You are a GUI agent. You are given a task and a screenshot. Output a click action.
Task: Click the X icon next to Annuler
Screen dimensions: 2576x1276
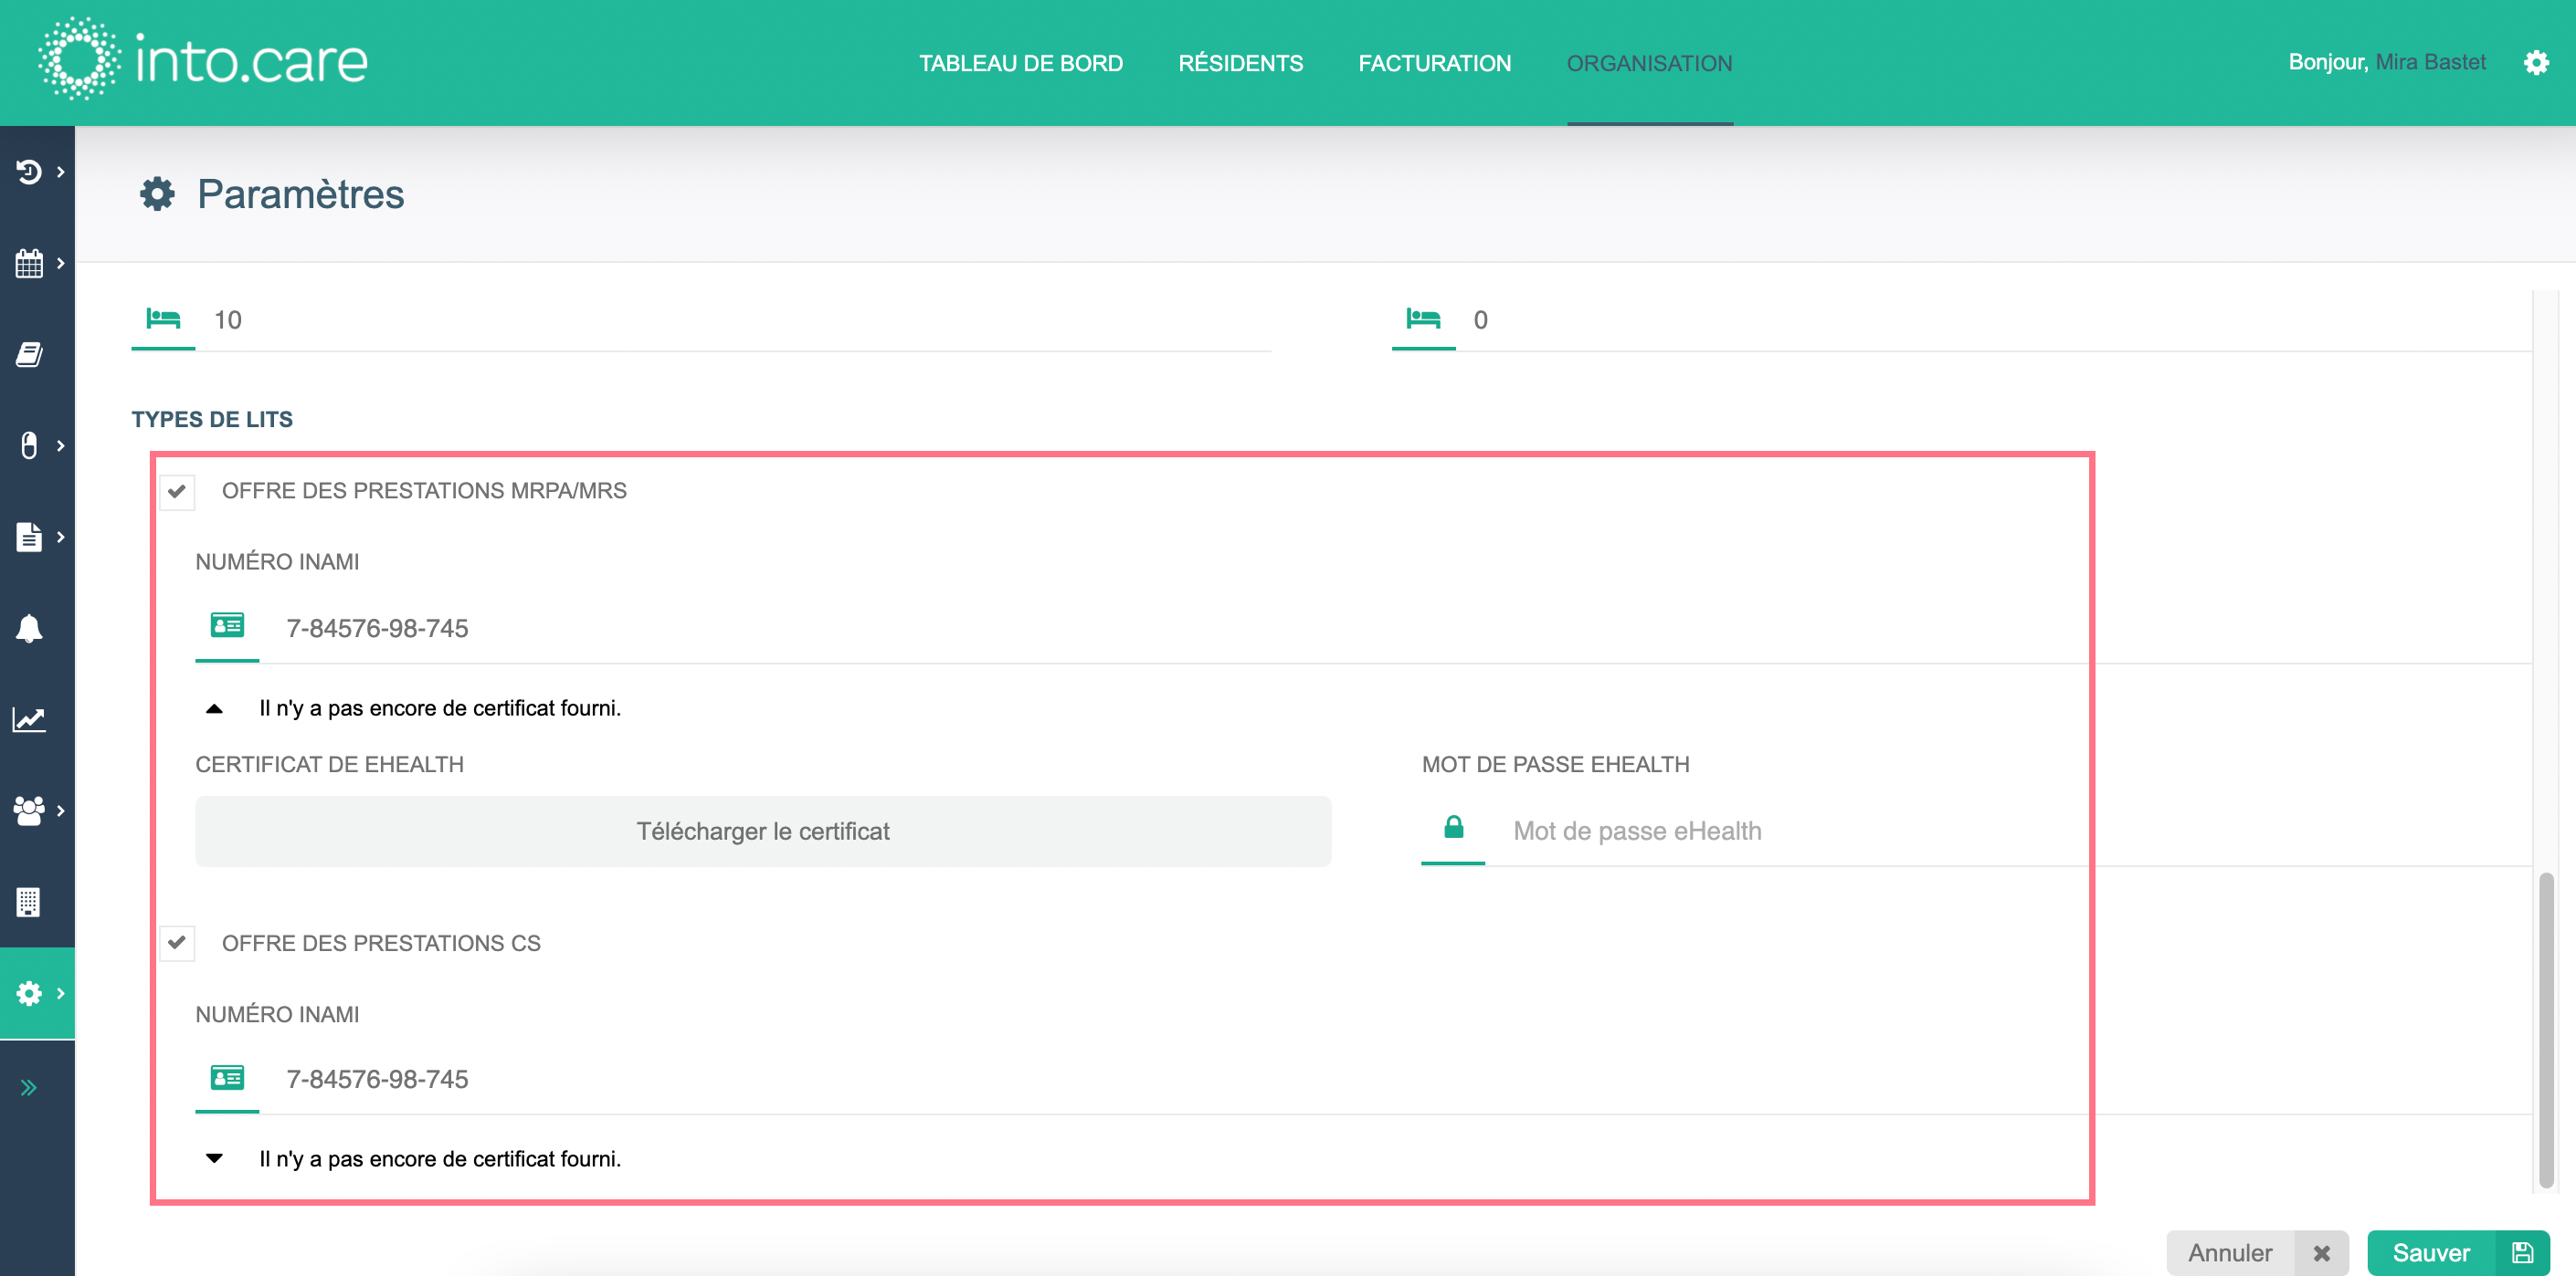click(2322, 1253)
